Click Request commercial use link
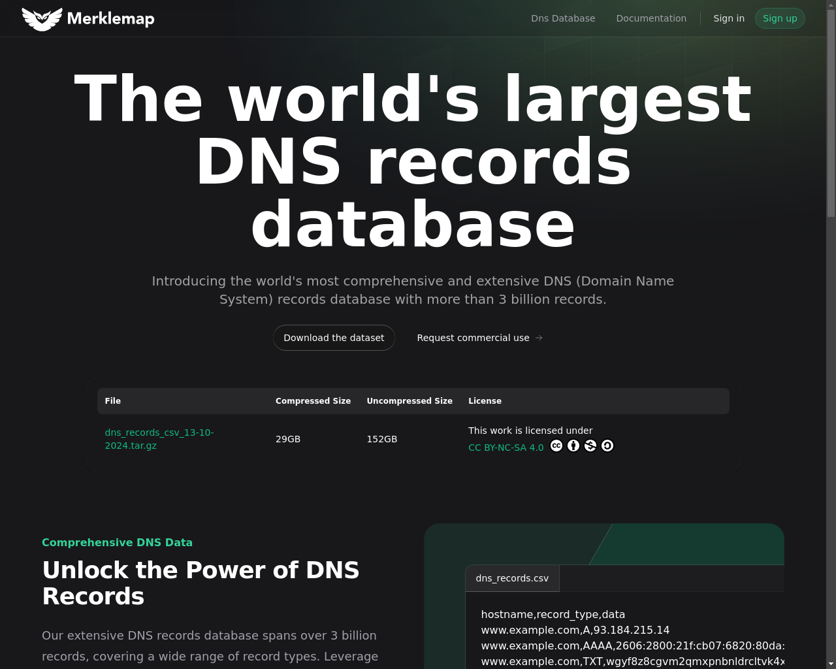 click(480, 338)
